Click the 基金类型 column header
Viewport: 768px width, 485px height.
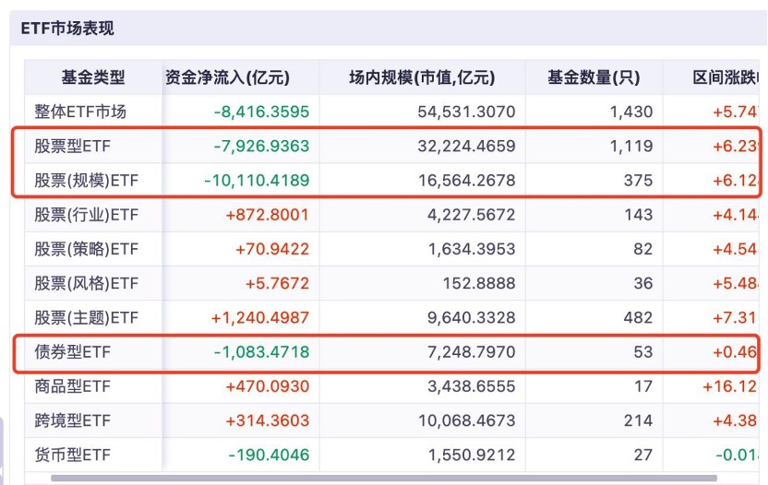92,77
